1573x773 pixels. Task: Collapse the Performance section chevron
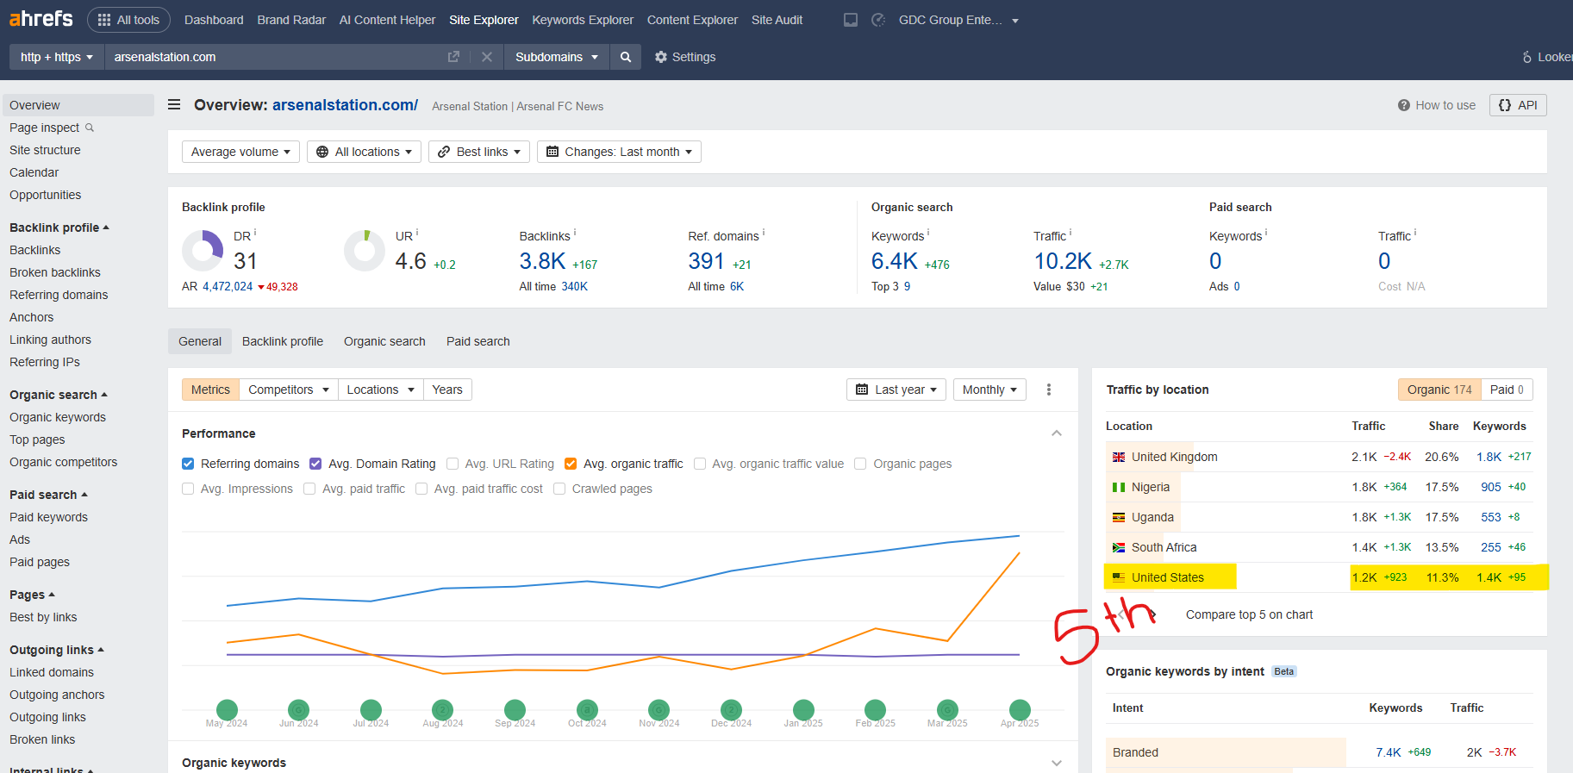tap(1057, 433)
